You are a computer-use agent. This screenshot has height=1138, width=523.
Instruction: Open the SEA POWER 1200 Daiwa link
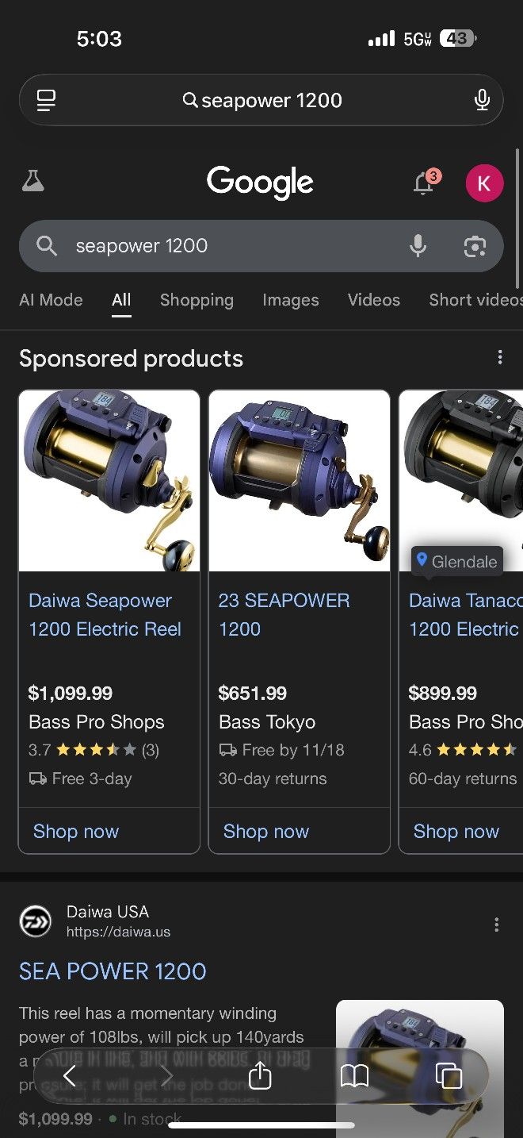(113, 971)
